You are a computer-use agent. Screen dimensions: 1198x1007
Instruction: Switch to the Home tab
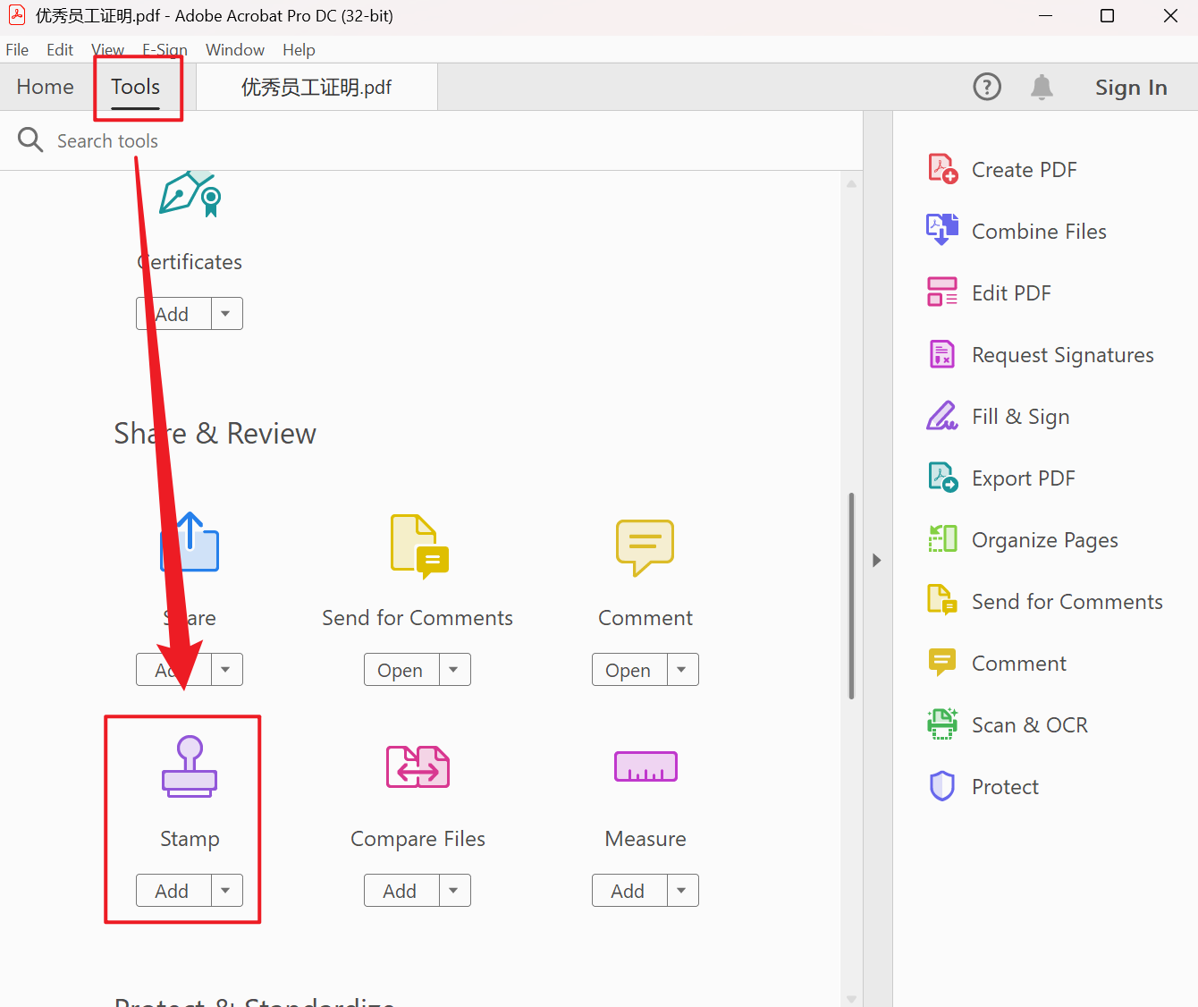pos(46,87)
